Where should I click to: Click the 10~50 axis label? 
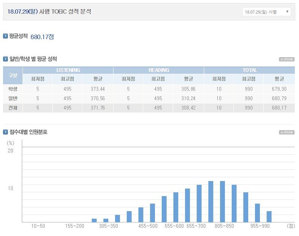tap(38, 226)
